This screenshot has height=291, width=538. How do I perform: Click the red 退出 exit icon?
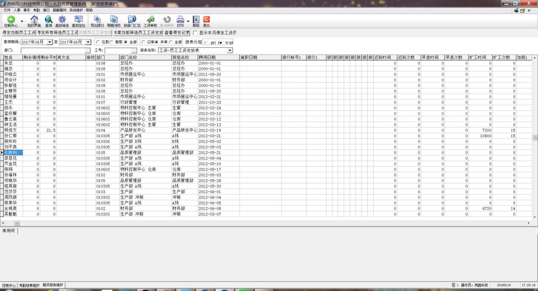206,19
